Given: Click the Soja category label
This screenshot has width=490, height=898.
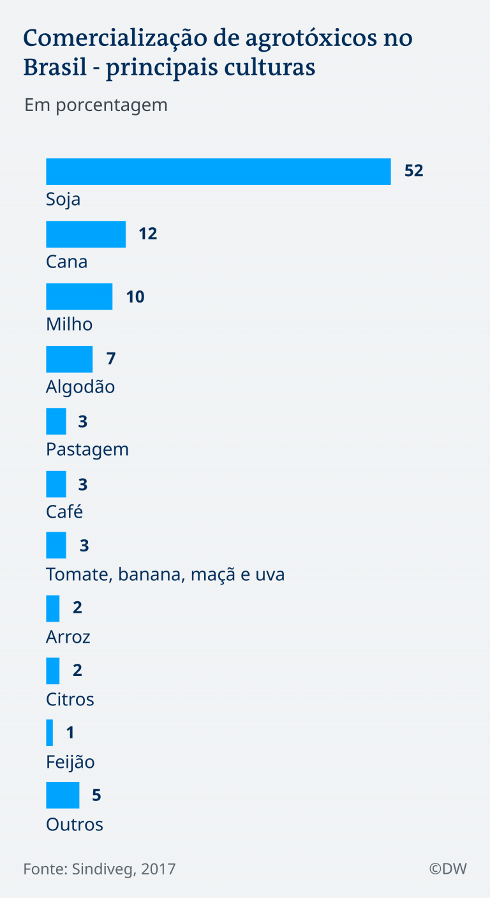Looking at the screenshot, I should tap(63, 200).
